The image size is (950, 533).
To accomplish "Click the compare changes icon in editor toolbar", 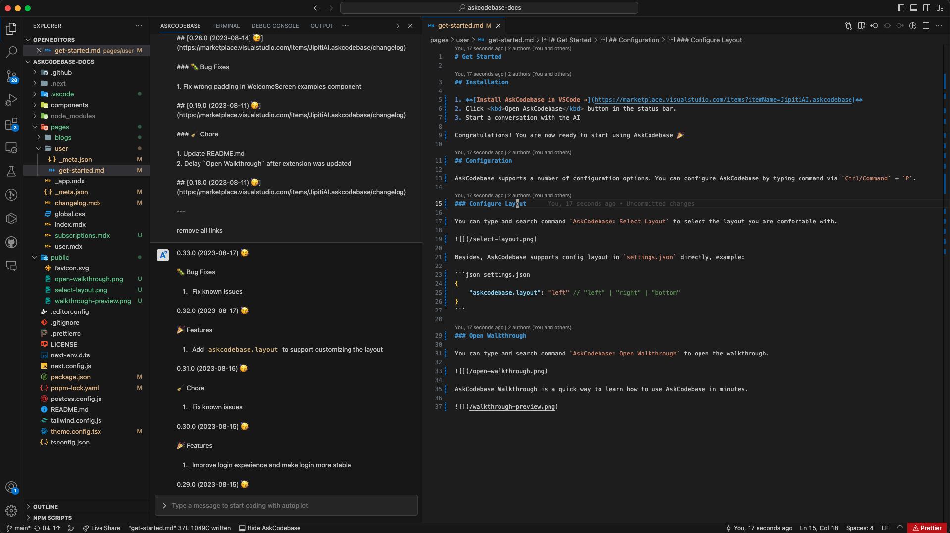I will click(x=849, y=26).
